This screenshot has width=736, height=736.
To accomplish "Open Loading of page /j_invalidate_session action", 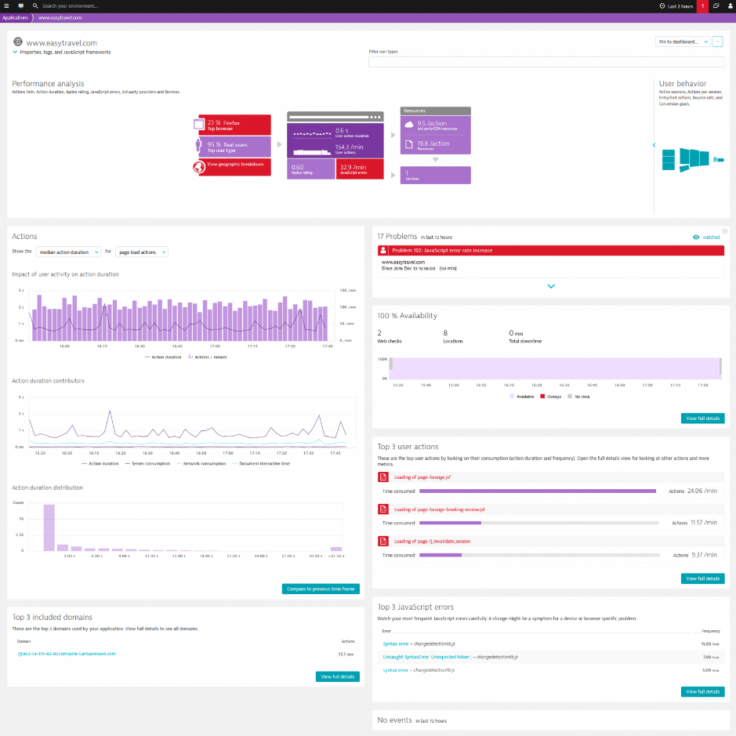I will 432,542.
